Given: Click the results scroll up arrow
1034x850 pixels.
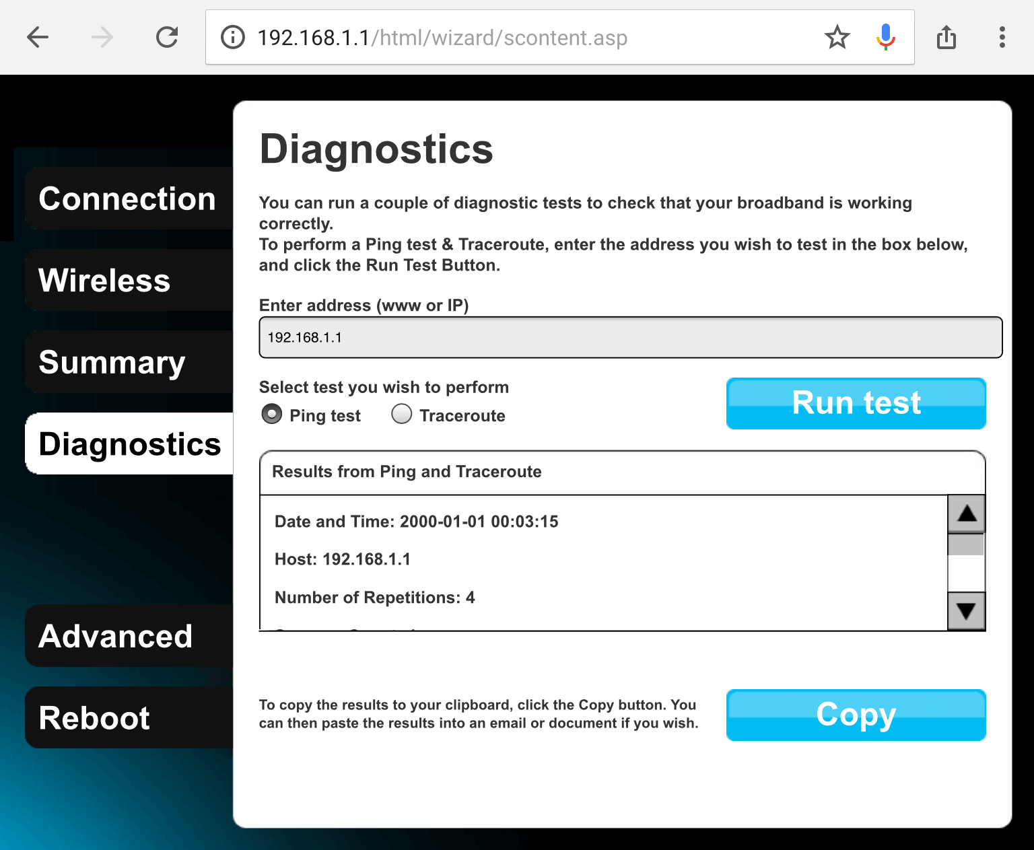Looking at the screenshot, I should tap(967, 513).
